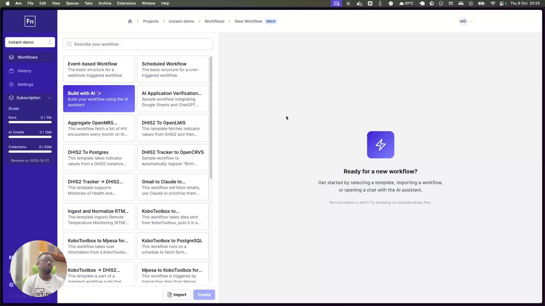Viewport: 545px width, 306px height.
Task: Click the Subscription cube icon in the sidebar
Action: [11, 98]
